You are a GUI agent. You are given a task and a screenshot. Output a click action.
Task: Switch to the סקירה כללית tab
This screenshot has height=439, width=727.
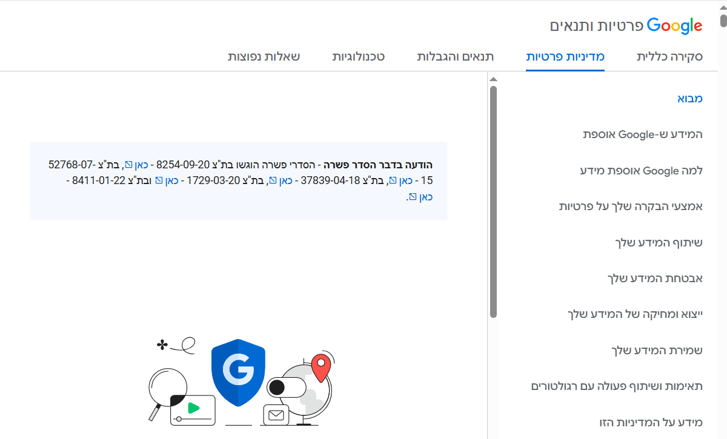669,57
